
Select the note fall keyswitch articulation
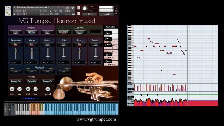(x=115, y=47)
